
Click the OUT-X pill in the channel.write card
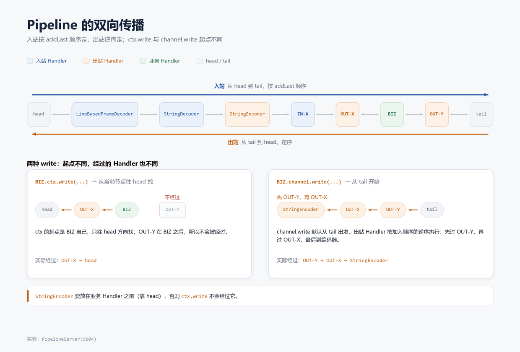[353, 210]
